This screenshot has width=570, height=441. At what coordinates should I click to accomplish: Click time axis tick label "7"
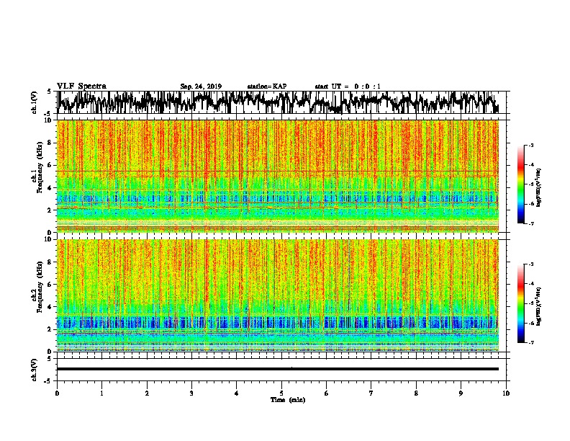[x=371, y=393]
